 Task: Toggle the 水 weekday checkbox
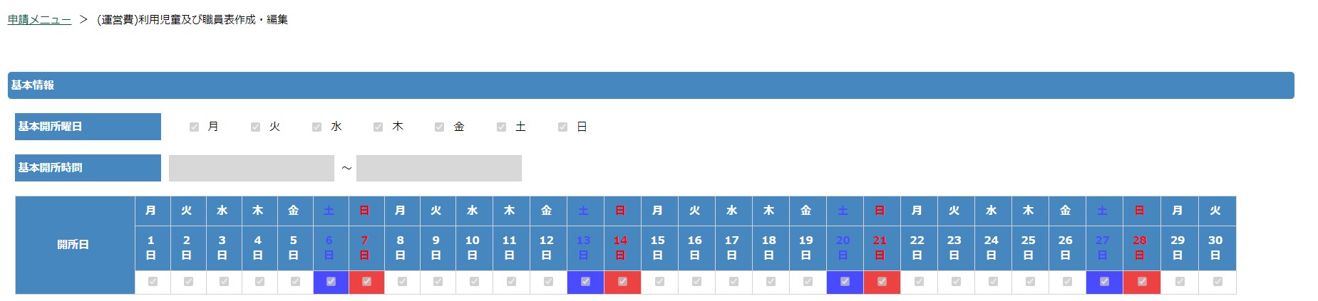[x=316, y=127]
